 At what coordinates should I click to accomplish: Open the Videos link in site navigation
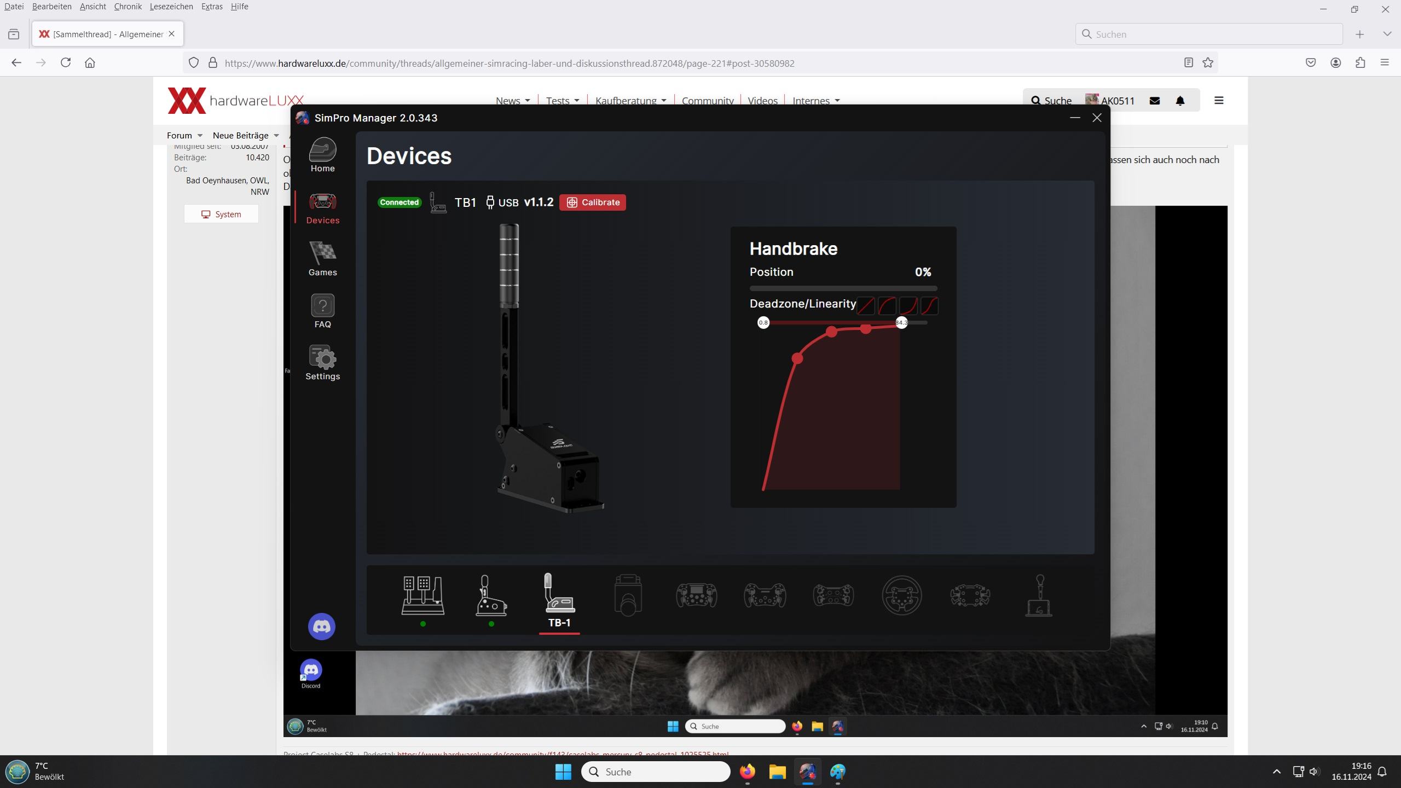point(762,101)
